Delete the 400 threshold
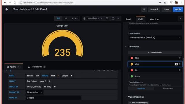 [180, 64]
